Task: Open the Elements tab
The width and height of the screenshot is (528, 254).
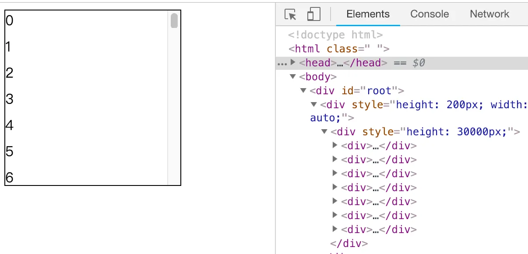Action: (368, 14)
